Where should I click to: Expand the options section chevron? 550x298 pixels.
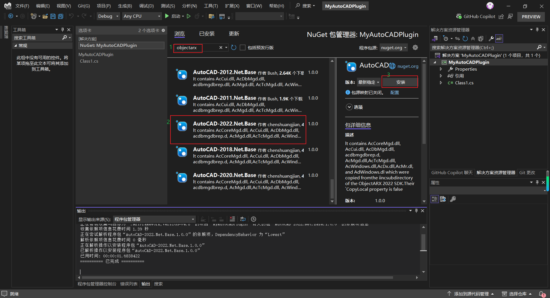349,107
